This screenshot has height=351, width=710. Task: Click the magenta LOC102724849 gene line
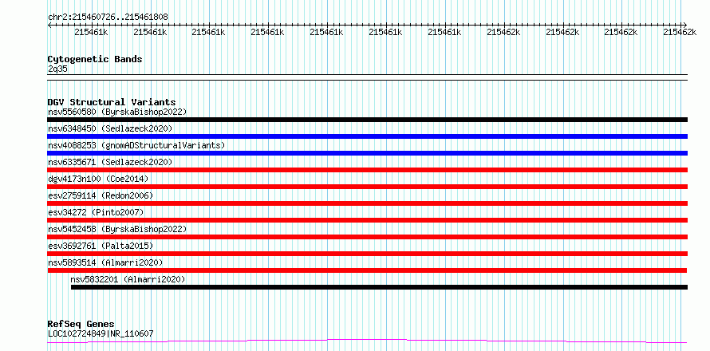click(368, 341)
